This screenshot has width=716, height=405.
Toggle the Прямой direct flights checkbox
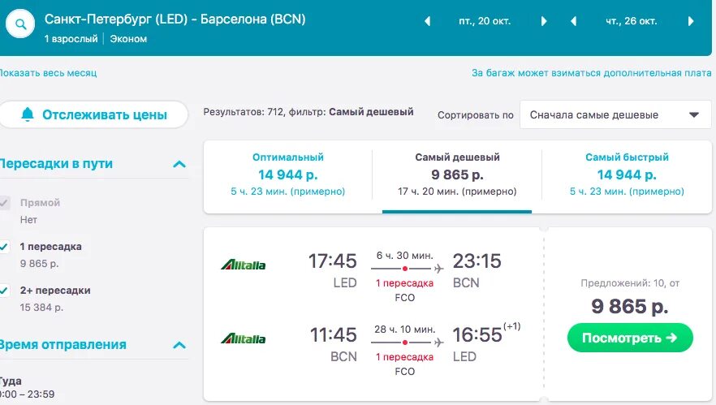5,203
